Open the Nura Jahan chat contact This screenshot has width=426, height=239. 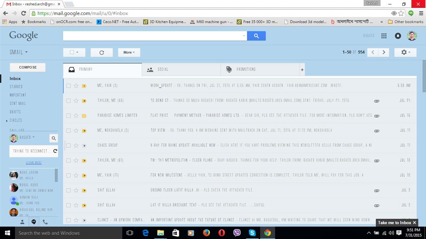32,175
